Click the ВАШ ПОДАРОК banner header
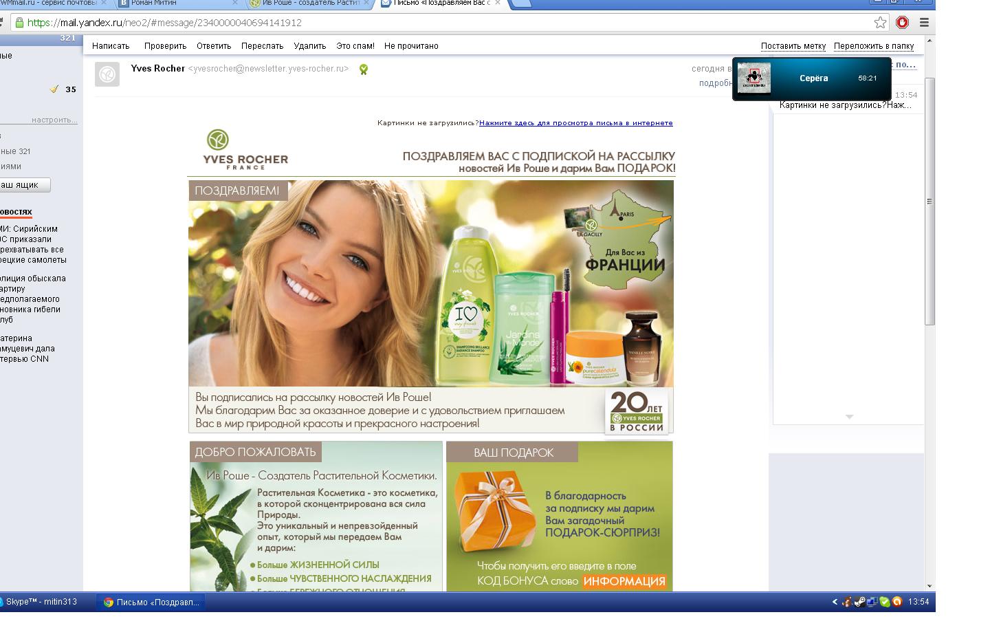990x619 pixels. click(x=513, y=453)
